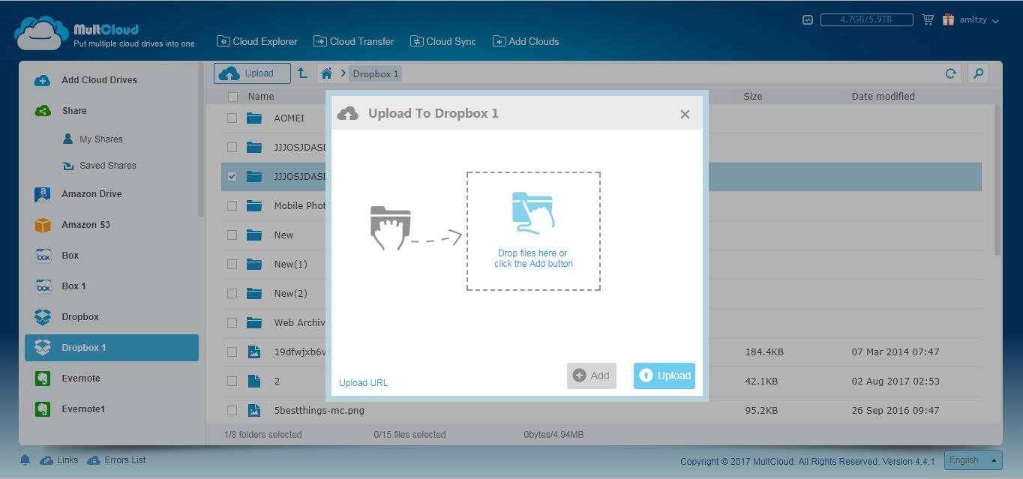Open the search magnifier icon
This screenshot has height=479, width=1023.
coord(978,73)
